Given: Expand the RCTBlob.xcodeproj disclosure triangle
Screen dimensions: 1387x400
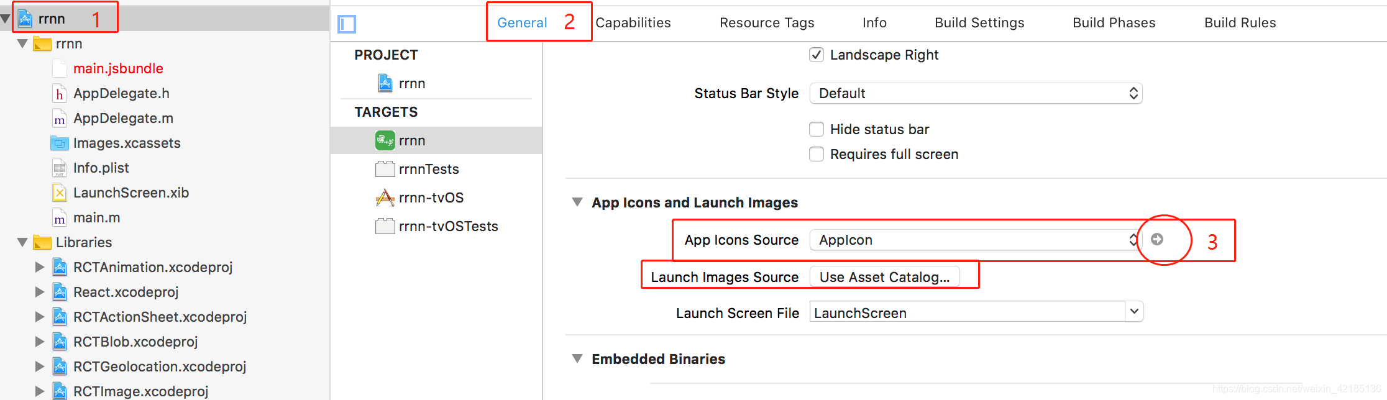Looking at the screenshot, I should (40, 342).
